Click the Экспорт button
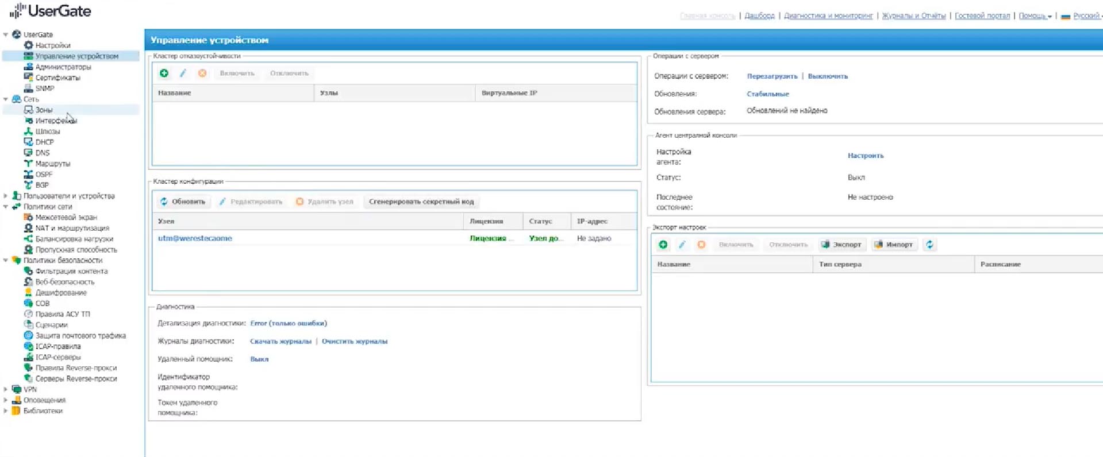 841,245
